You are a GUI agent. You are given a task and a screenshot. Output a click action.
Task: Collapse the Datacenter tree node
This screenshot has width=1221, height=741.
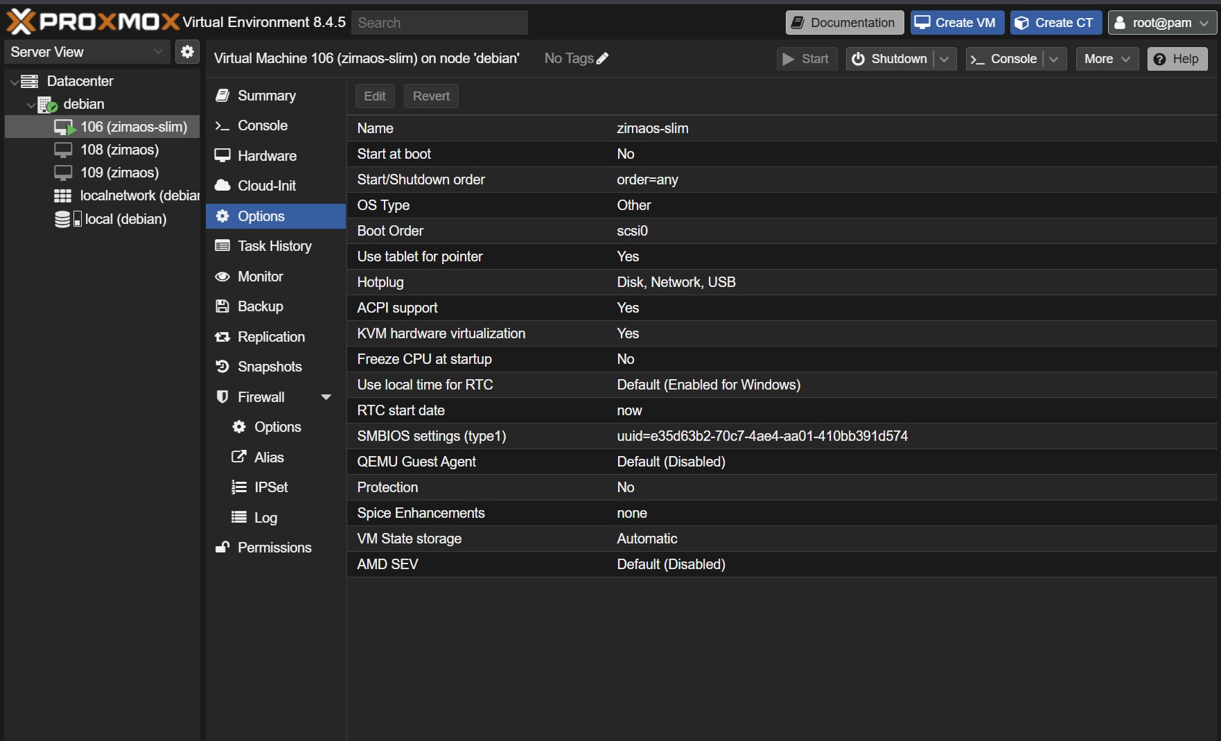(14, 82)
